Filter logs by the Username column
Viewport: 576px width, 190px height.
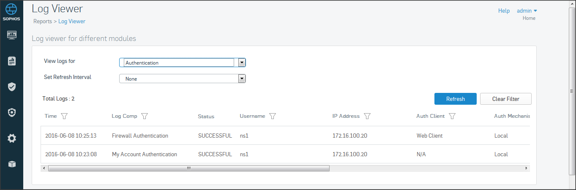(x=273, y=116)
